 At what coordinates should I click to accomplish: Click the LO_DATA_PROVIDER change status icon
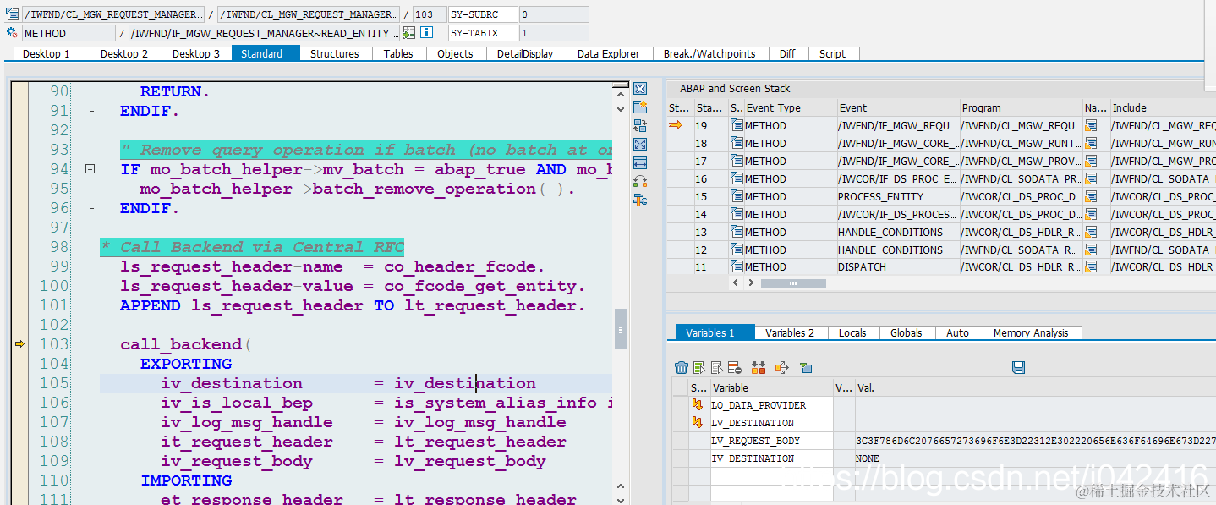point(698,405)
